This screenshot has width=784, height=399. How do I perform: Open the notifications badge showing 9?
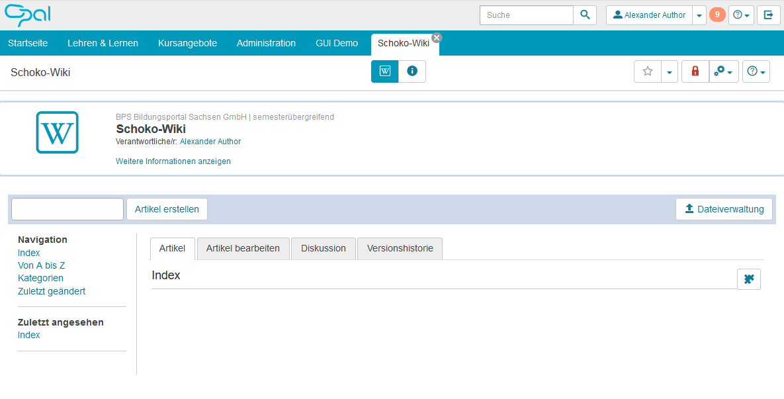pyautogui.click(x=717, y=15)
